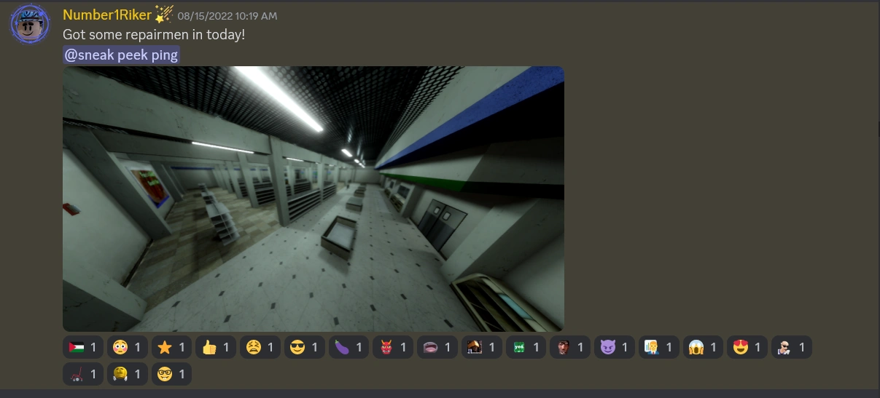Click the open mouth custom emoji reaction

[x=437, y=348]
